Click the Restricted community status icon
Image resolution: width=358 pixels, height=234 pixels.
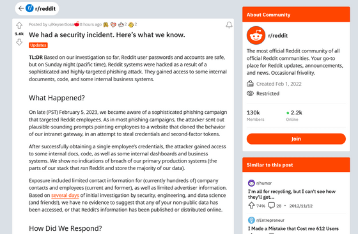point(250,93)
